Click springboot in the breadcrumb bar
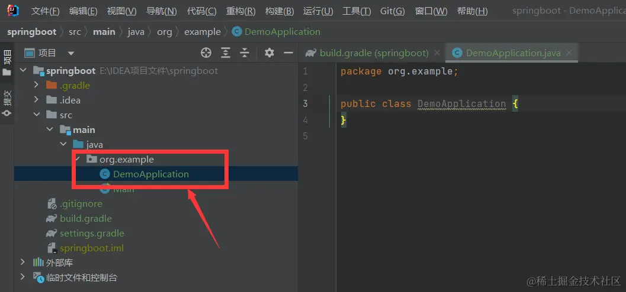 pos(32,32)
